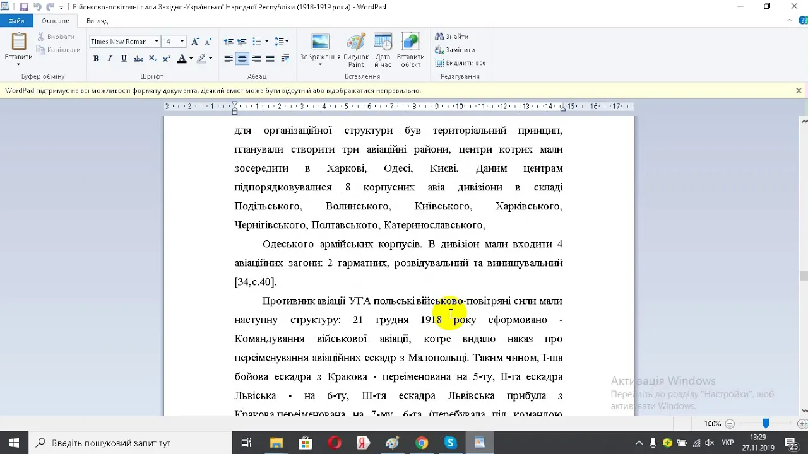Open Customize Quick Access Toolbar arrow
This screenshot has height=454, width=808.
click(61, 8)
